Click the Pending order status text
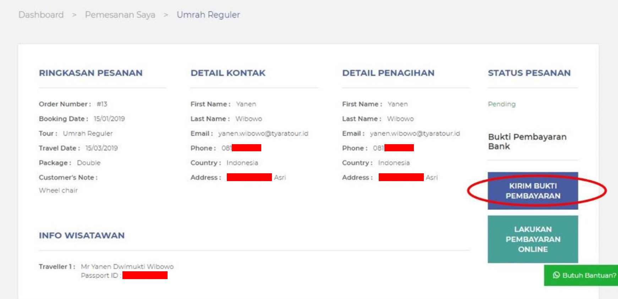The height and width of the screenshot is (299, 618). click(502, 104)
